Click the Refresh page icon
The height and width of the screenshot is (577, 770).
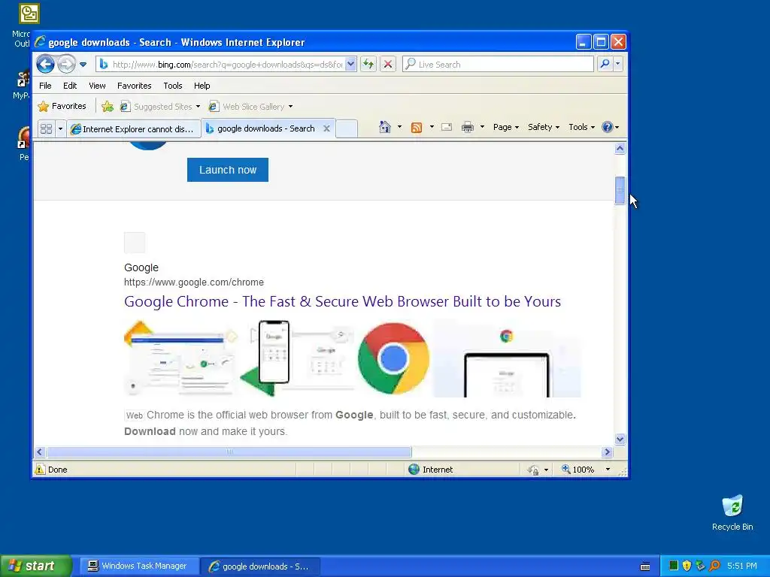click(x=368, y=65)
